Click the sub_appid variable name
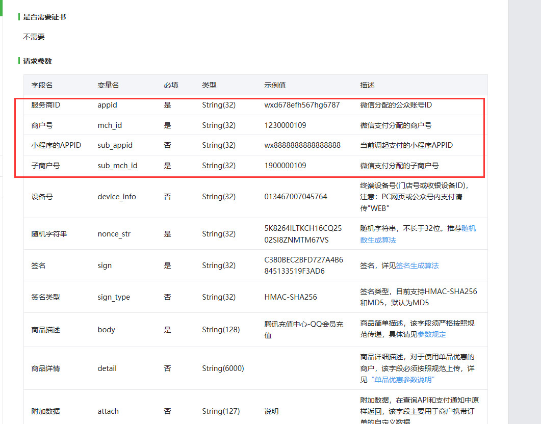This screenshot has height=424, width=541. click(x=115, y=145)
